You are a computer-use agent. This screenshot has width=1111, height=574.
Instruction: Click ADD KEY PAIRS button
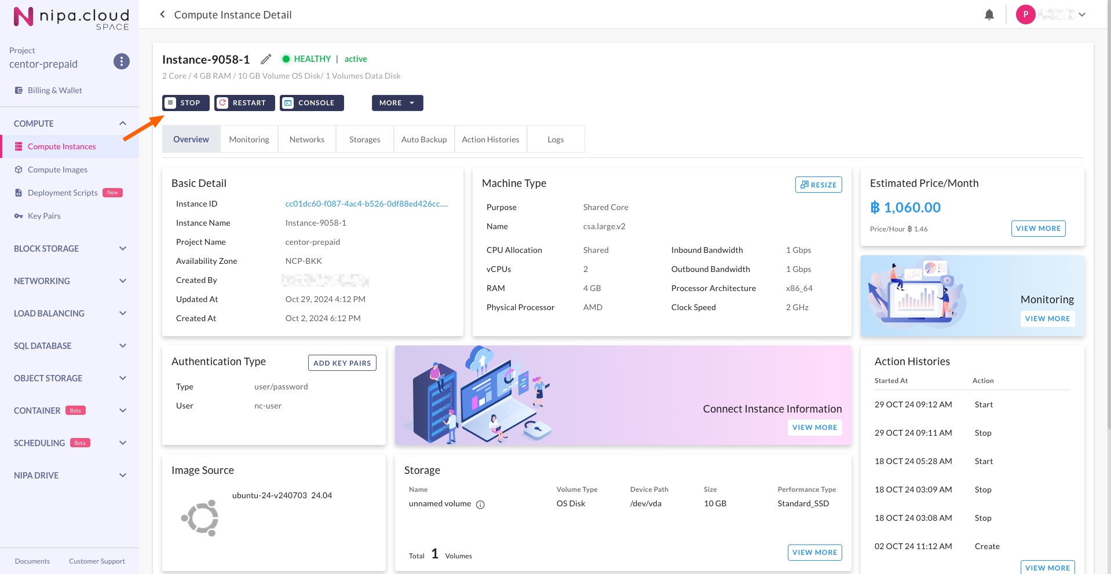tap(342, 363)
